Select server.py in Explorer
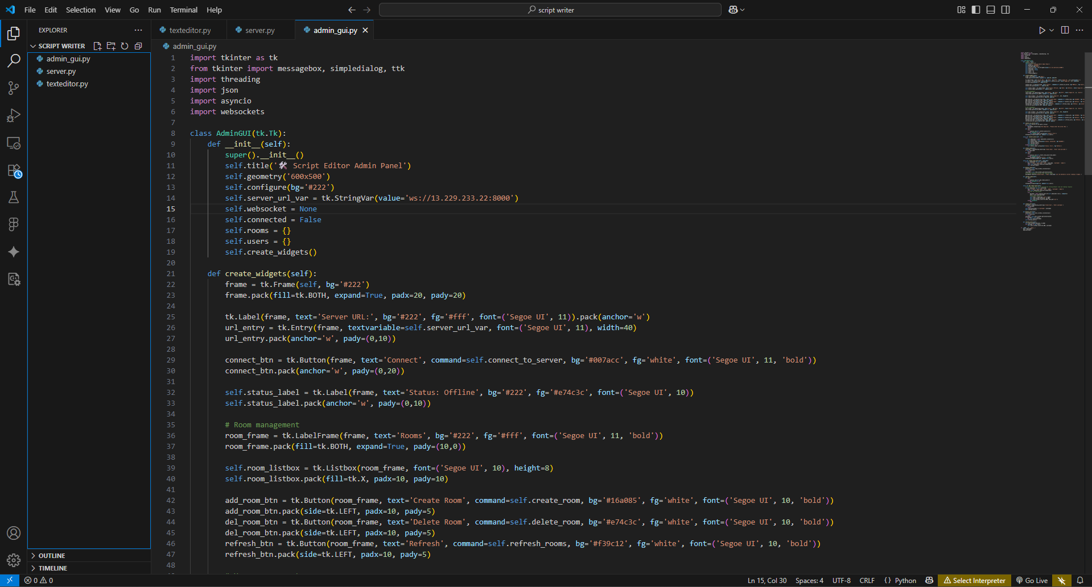 click(x=89, y=71)
